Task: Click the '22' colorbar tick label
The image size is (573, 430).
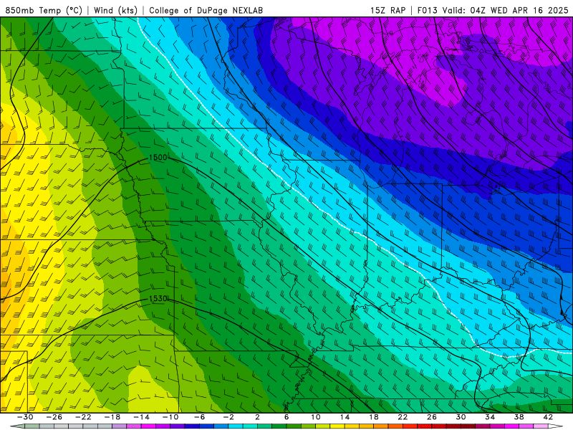Action: [403, 417]
